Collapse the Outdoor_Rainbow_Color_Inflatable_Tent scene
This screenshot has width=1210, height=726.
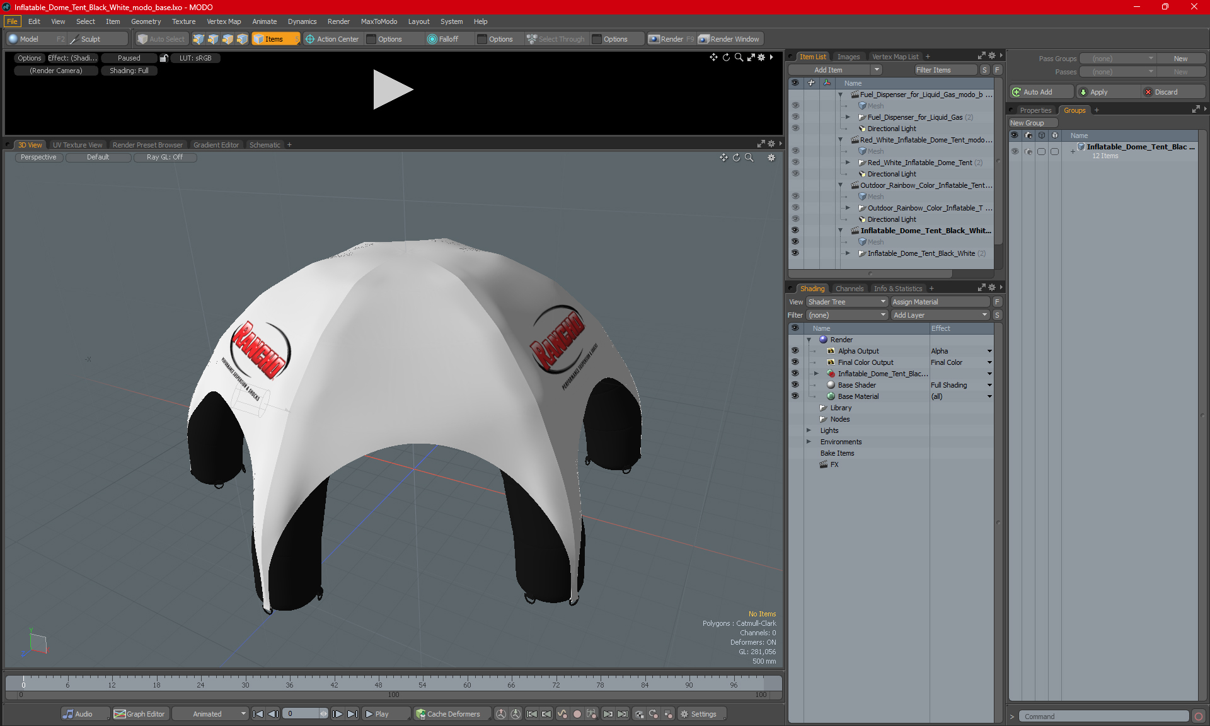click(840, 185)
